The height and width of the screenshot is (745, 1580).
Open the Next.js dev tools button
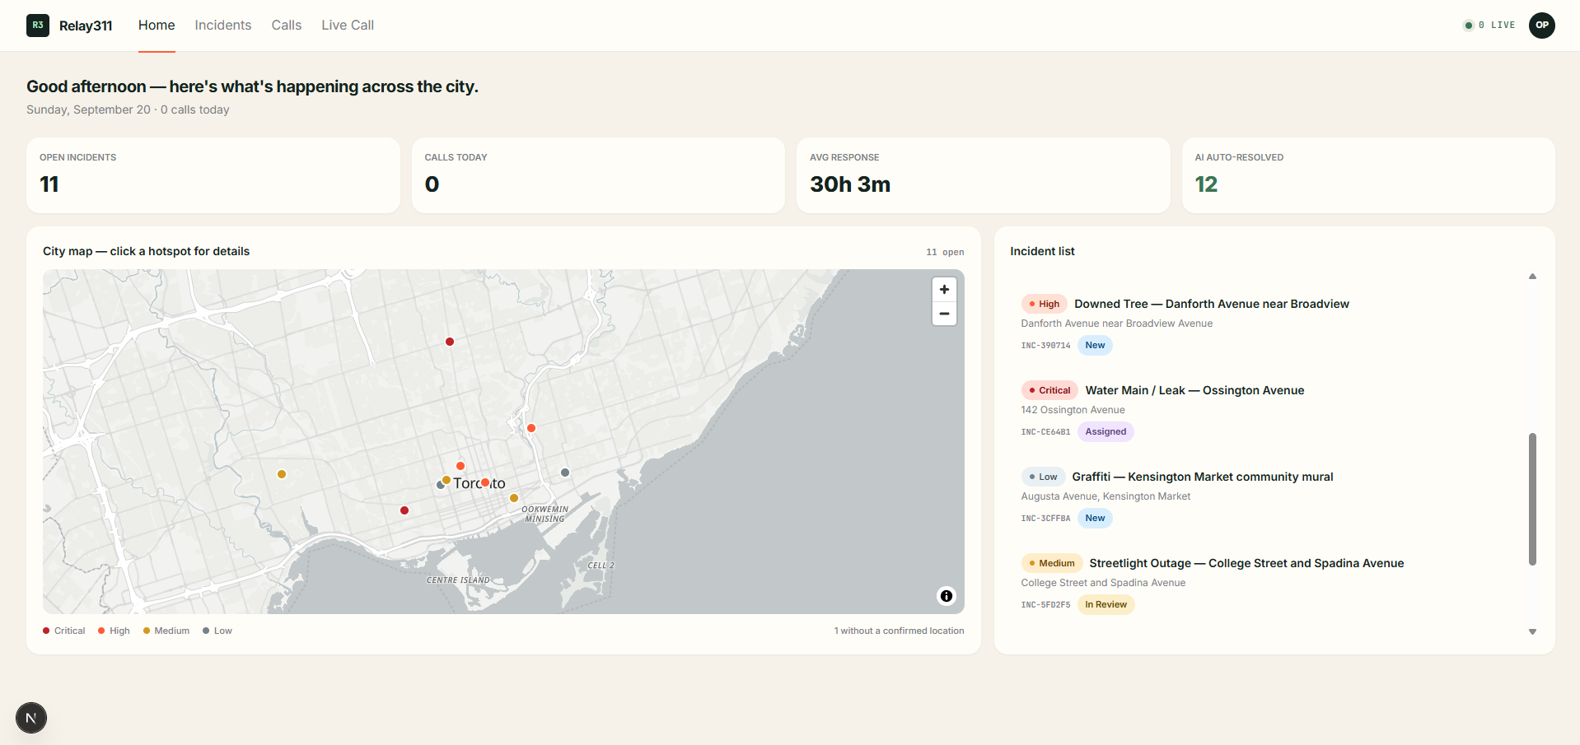coord(31,718)
